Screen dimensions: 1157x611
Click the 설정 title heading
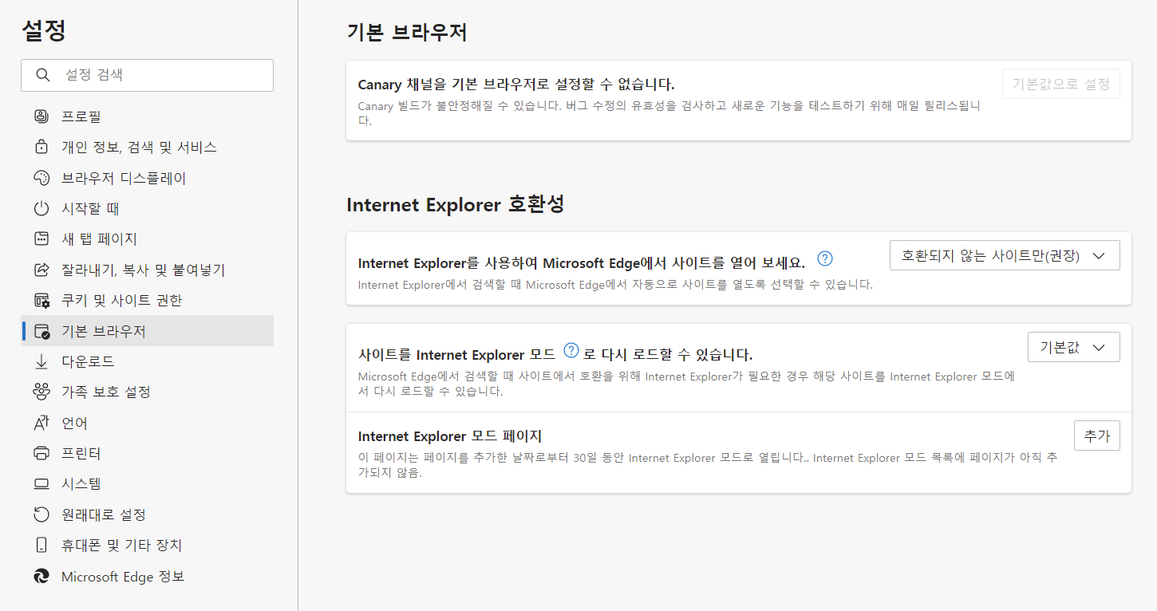44,30
